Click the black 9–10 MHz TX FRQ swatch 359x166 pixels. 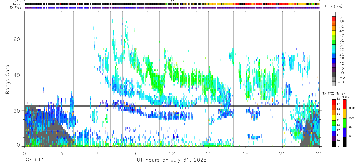(334, 144)
